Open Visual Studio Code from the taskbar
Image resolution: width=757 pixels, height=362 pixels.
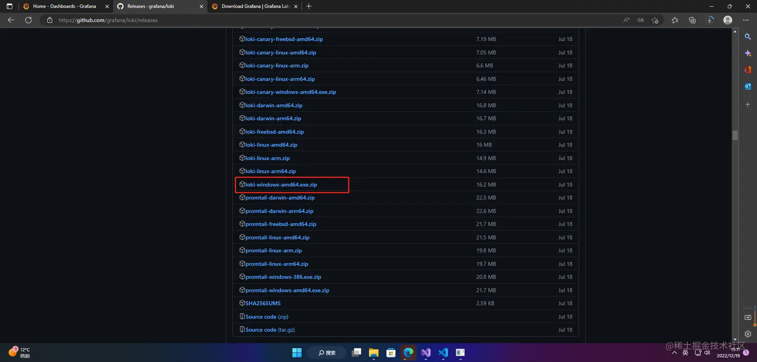coord(443,352)
